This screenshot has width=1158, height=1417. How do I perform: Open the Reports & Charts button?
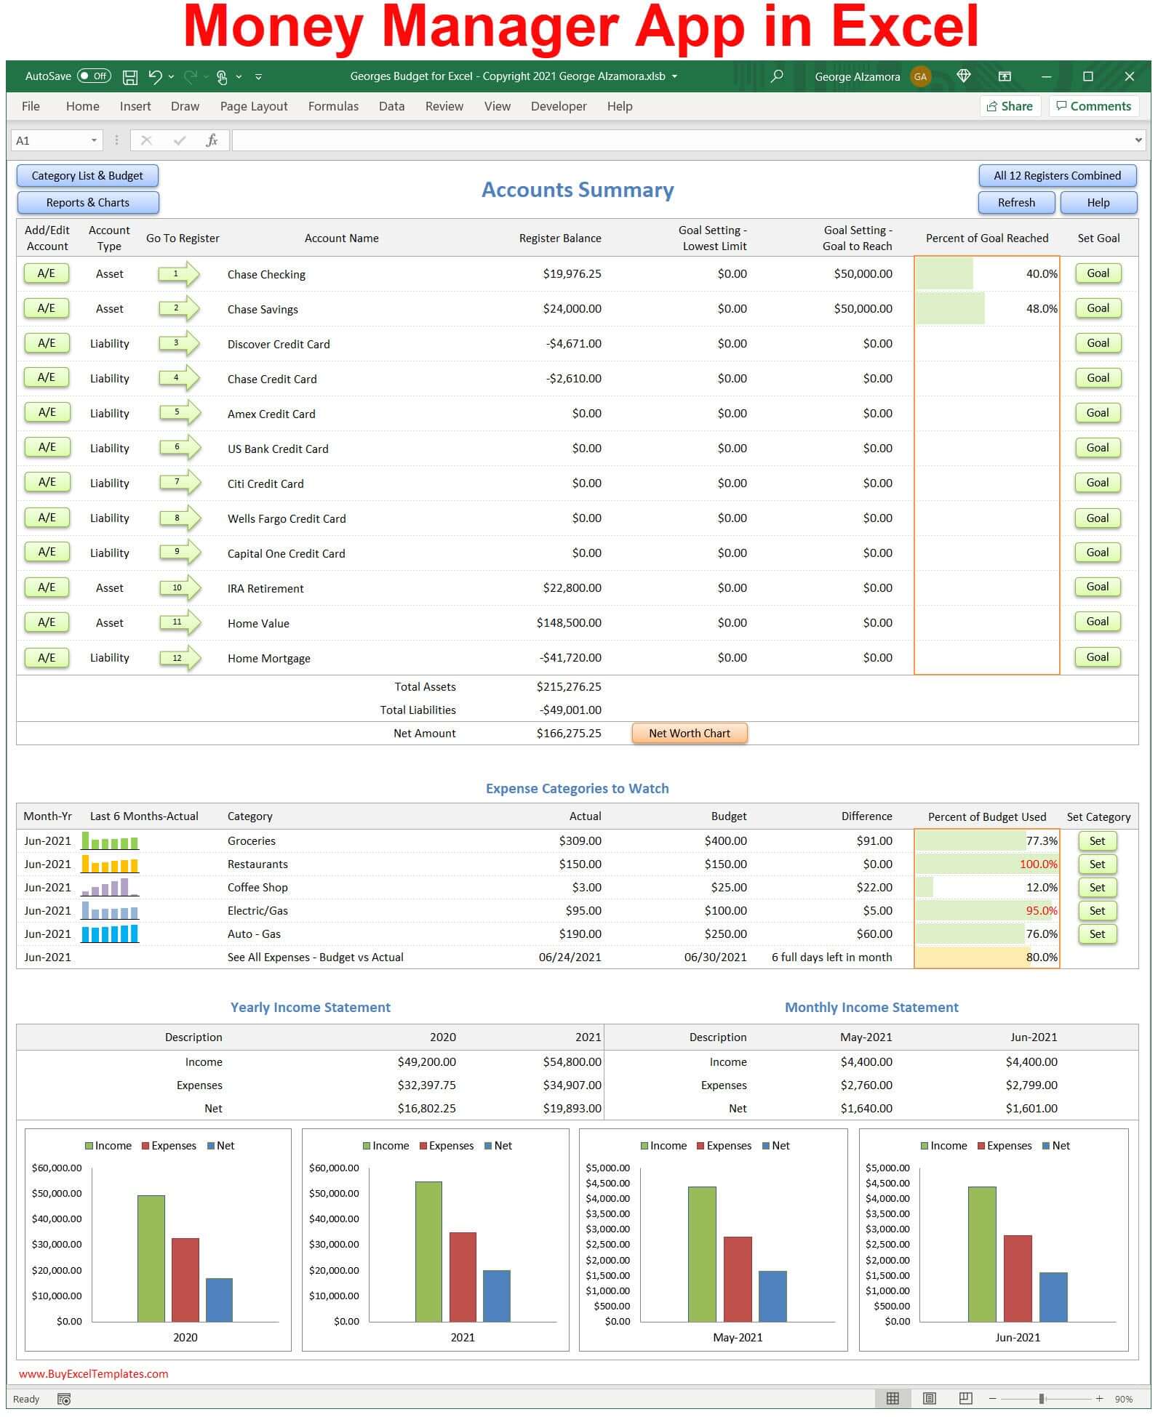click(x=88, y=203)
